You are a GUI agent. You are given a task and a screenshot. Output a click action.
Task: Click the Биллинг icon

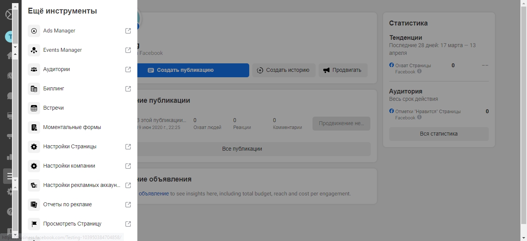coord(34,89)
